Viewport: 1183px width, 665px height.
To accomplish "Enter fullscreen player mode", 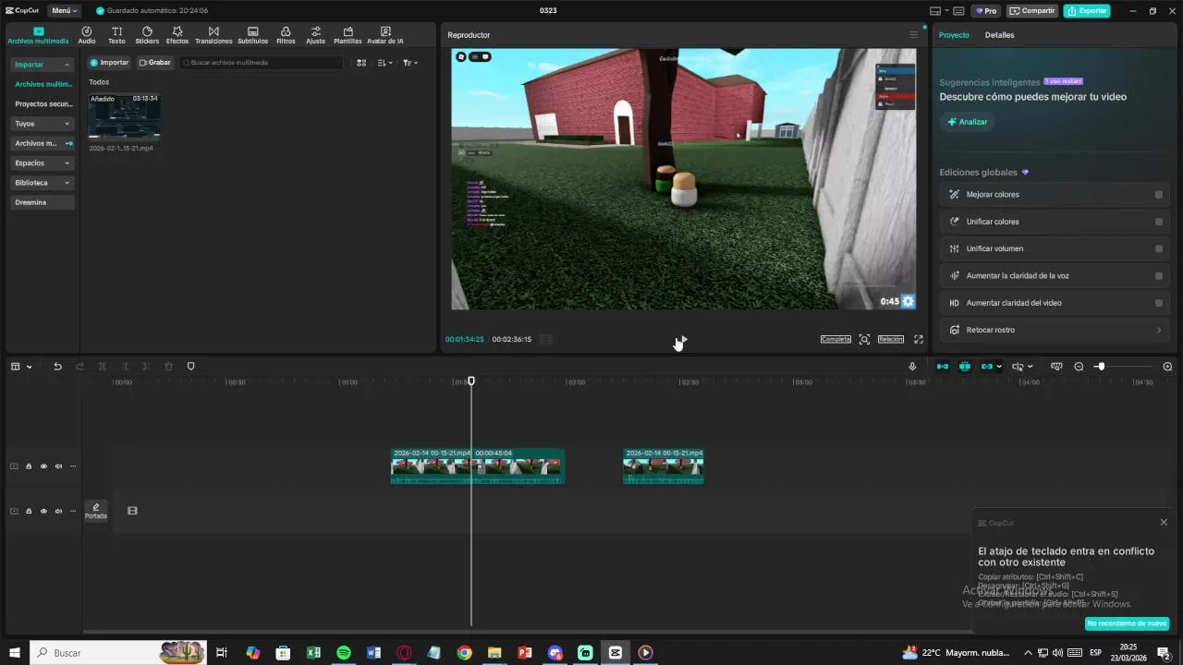I will pyautogui.click(x=919, y=340).
